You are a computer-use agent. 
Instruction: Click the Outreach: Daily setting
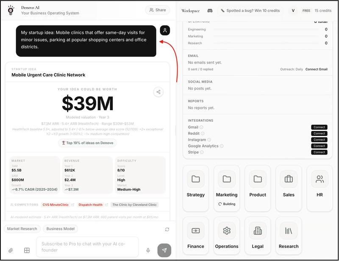coord(292,69)
